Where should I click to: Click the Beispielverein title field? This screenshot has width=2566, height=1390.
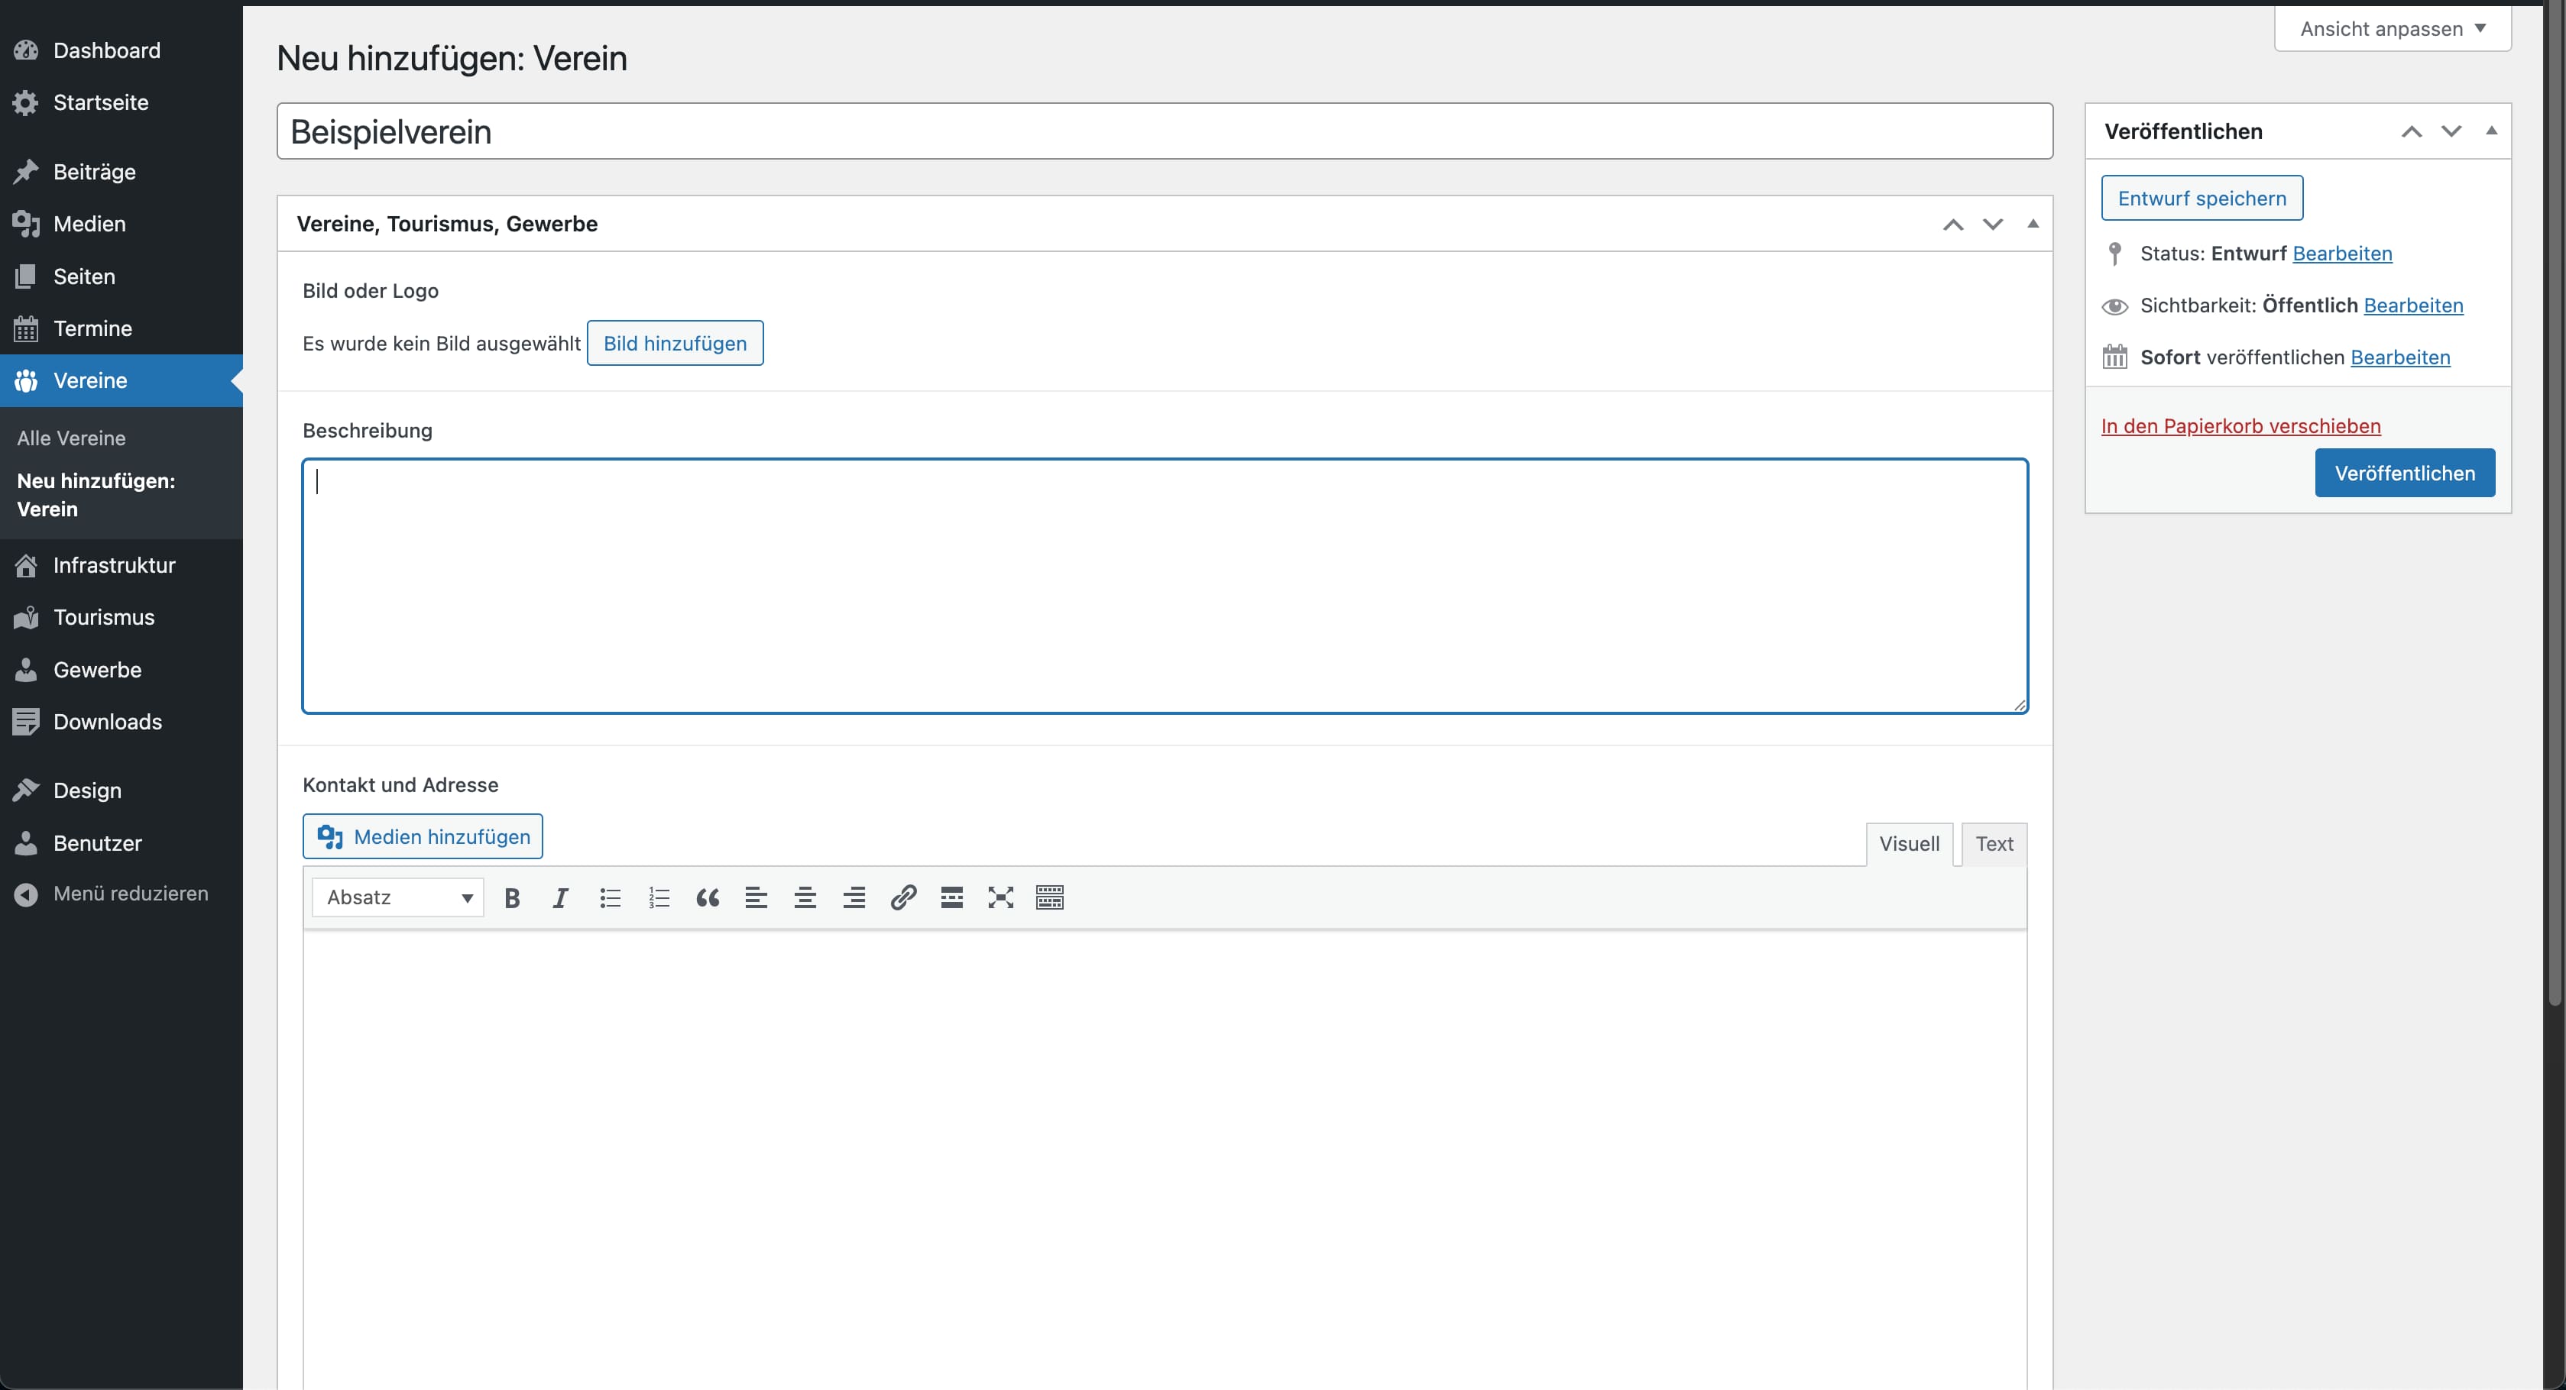pyautogui.click(x=1164, y=131)
